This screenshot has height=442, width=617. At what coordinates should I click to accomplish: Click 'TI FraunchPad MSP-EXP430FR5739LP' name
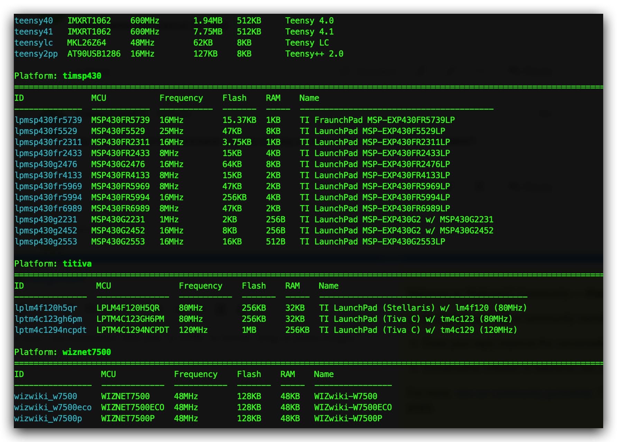377,120
